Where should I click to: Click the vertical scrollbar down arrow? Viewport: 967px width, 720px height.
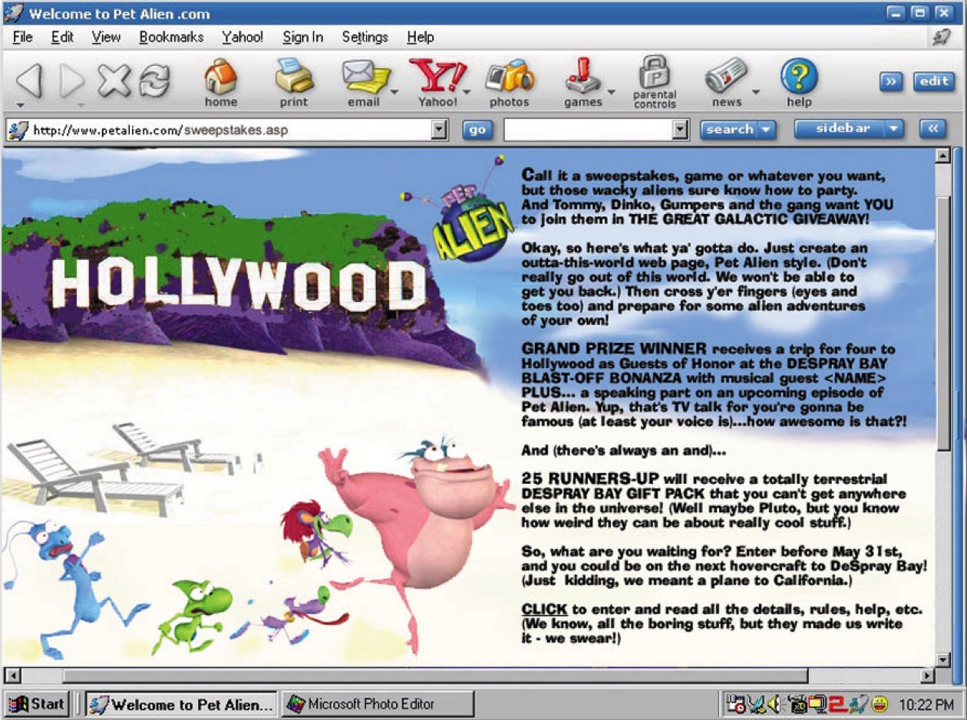pos(943,659)
